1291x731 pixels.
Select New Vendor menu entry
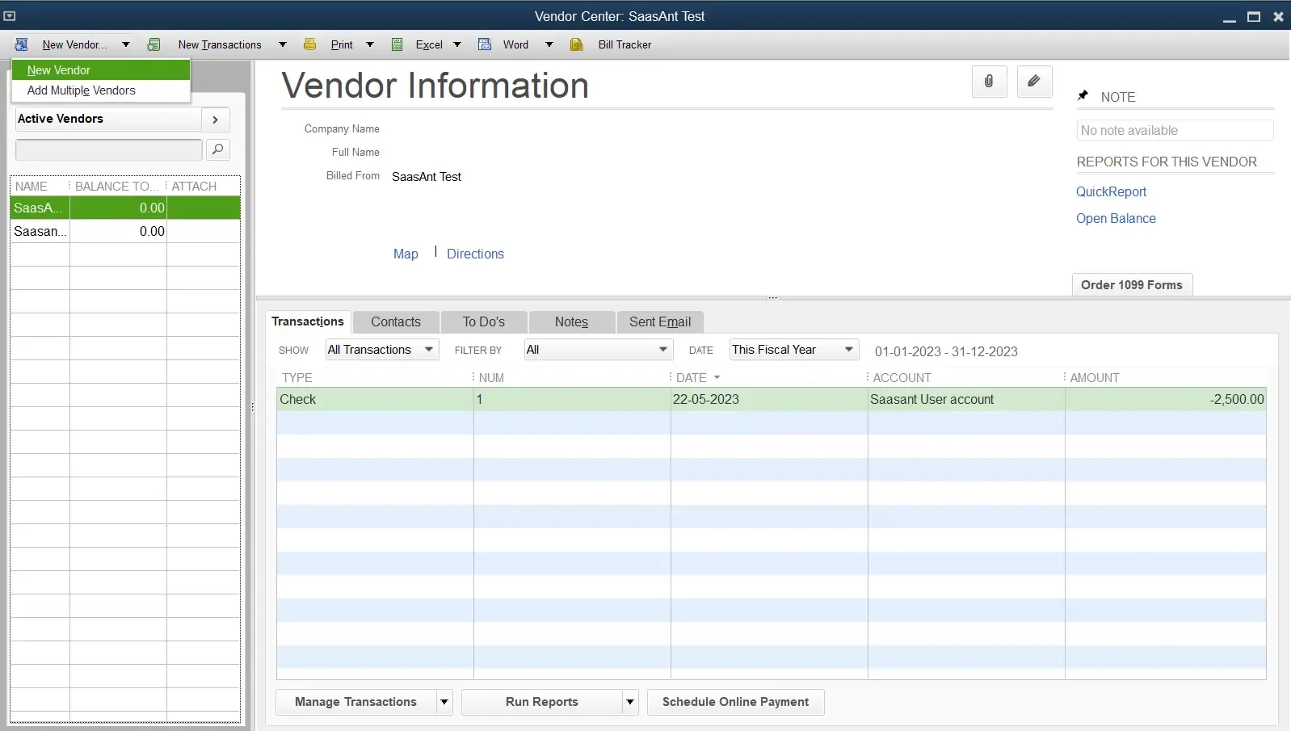coord(101,70)
